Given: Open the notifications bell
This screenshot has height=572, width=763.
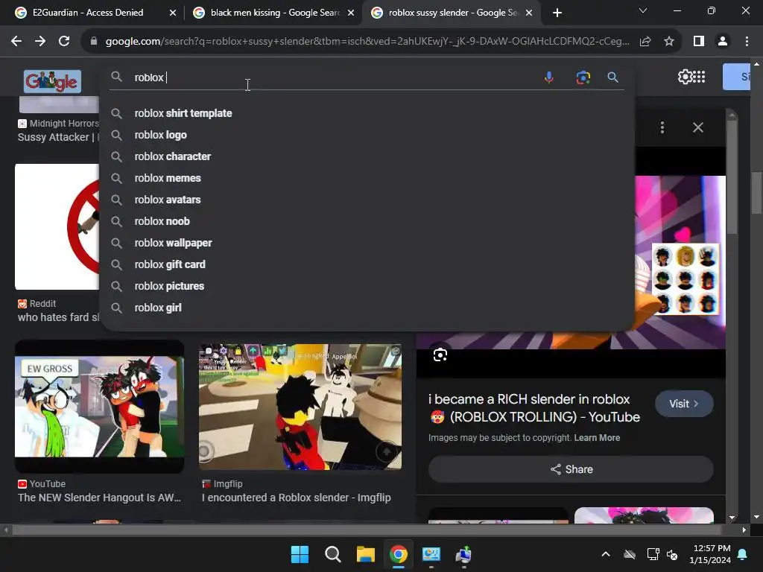Looking at the screenshot, I should [x=743, y=554].
